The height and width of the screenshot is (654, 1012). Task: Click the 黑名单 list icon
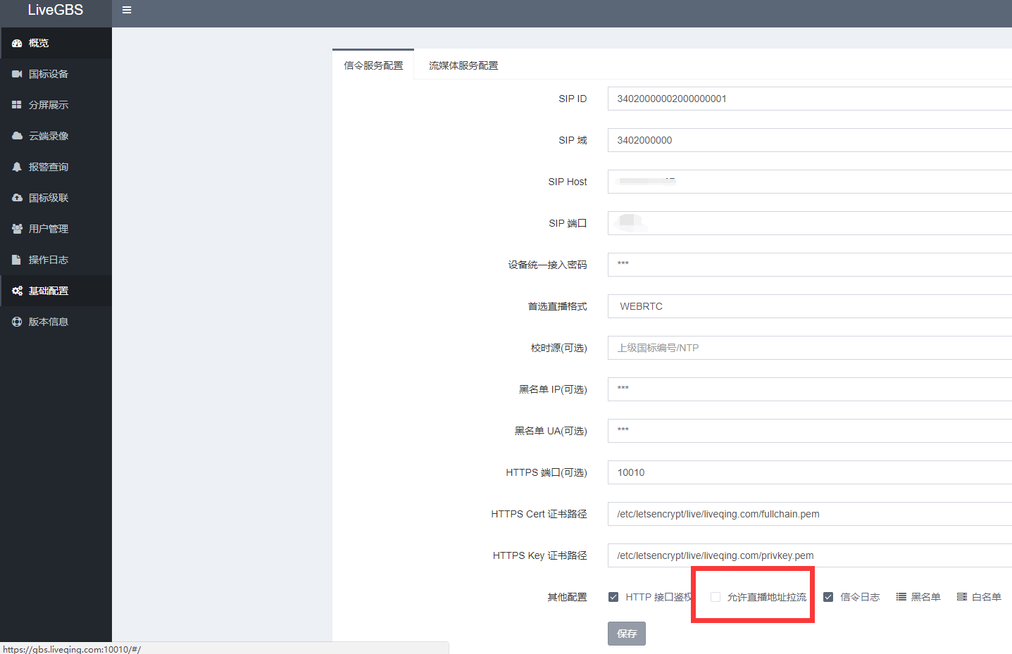(901, 597)
